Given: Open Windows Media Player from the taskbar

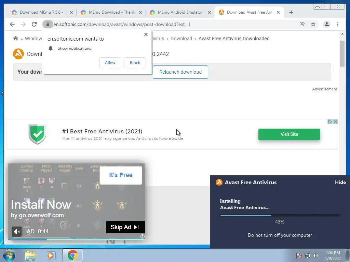Looking at the screenshot, I should 51,255.
